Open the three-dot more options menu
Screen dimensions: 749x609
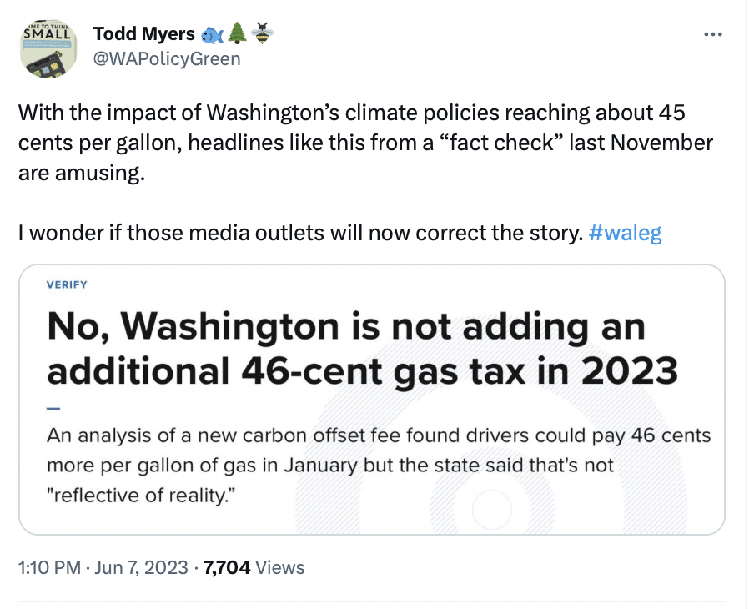712,34
